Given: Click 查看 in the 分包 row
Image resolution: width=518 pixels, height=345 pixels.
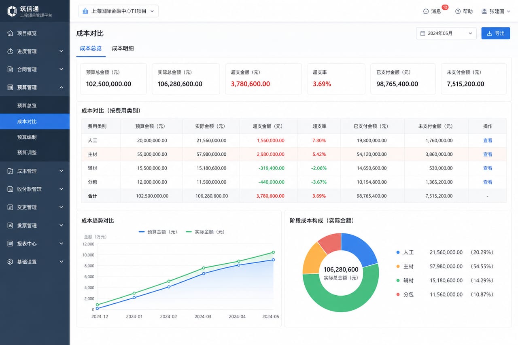Looking at the screenshot, I should 488,182.
